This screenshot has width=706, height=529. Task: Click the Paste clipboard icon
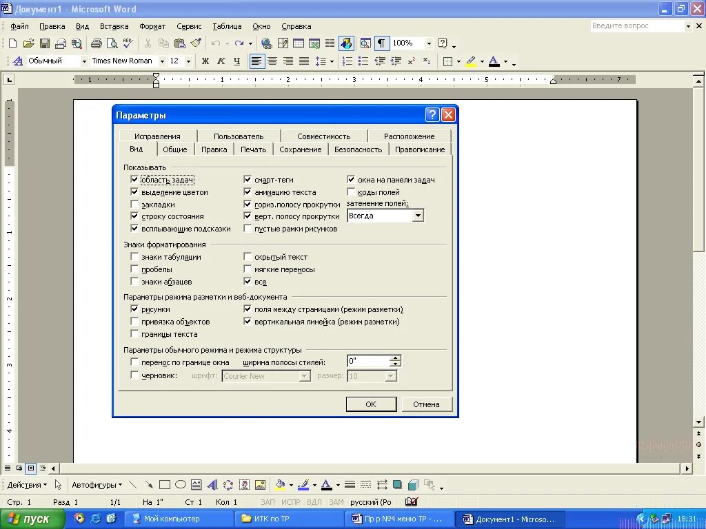pos(180,43)
